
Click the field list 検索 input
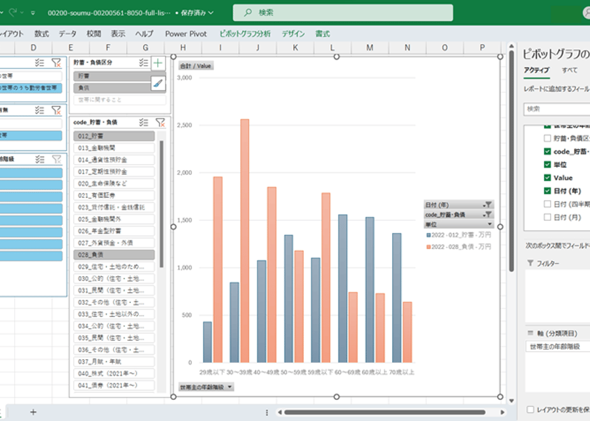[557, 109]
